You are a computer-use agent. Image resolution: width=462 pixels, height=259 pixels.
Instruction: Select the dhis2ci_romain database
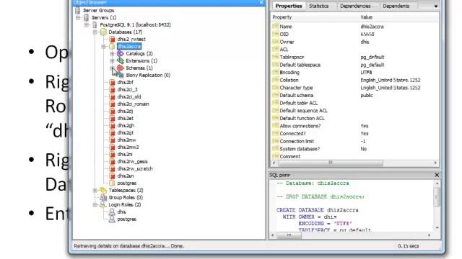pyautogui.click(x=133, y=104)
